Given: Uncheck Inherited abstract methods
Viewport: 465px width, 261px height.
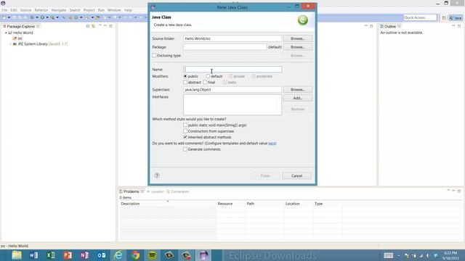Looking at the screenshot, I should [x=185, y=137].
